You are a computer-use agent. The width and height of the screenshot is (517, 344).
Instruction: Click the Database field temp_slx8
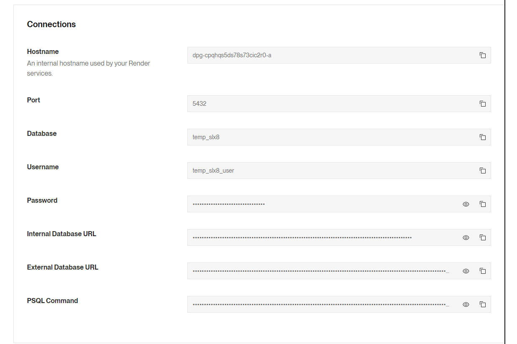coord(326,137)
